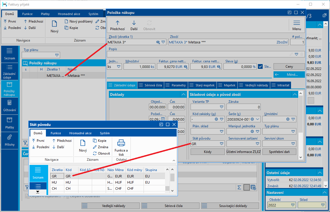Screen dimensions: 330x212
Task: Click the Nový document icon in Faktury přijaté
Action: (54, 23)
